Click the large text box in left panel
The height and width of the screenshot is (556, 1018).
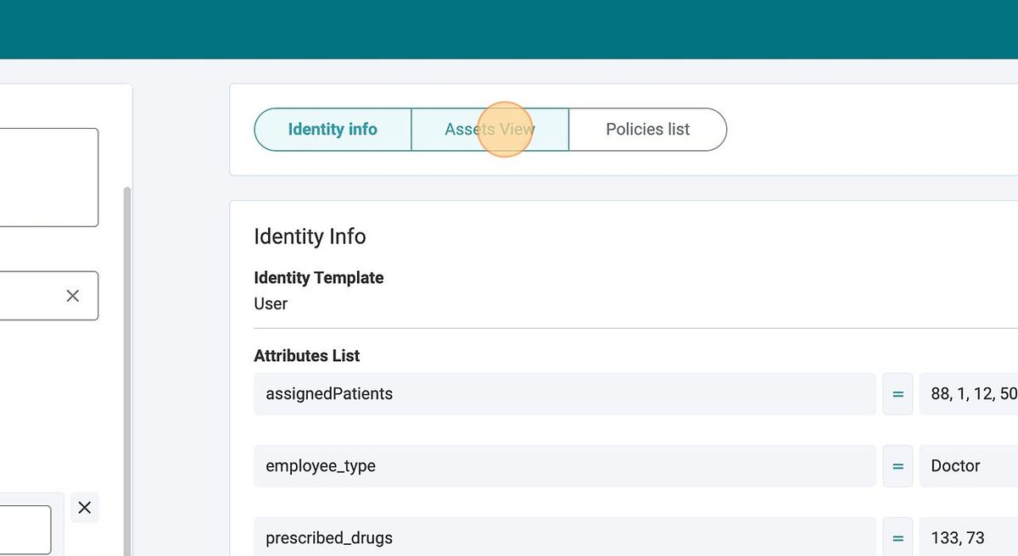(x=48, y=177)
